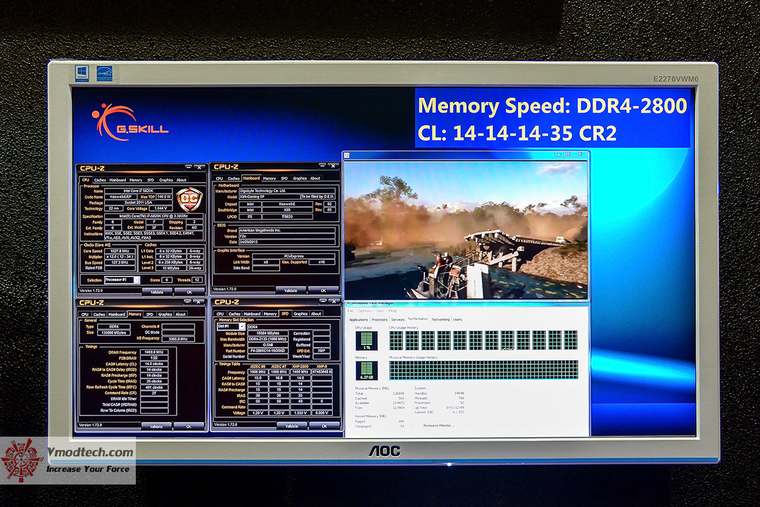Click the DRAM Frequency 1400.6 MHz value
This screenshot has width=760, height=507.
pos(153,352)
